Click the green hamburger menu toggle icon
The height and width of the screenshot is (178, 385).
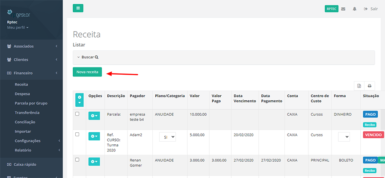click(x=78, y=8)
